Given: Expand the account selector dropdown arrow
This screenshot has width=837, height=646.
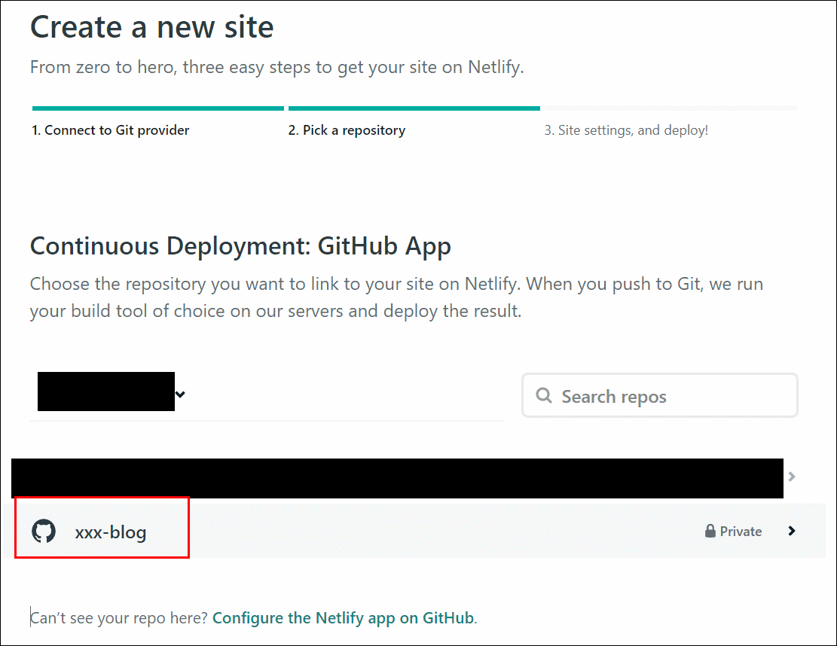Looking at the screenshot, I should pos(180,395).
